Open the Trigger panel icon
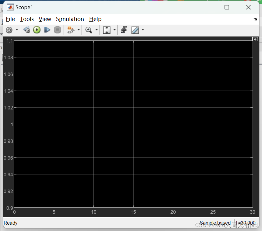Image resolution: width=262 pixels, height=231 pixels. 124,30
